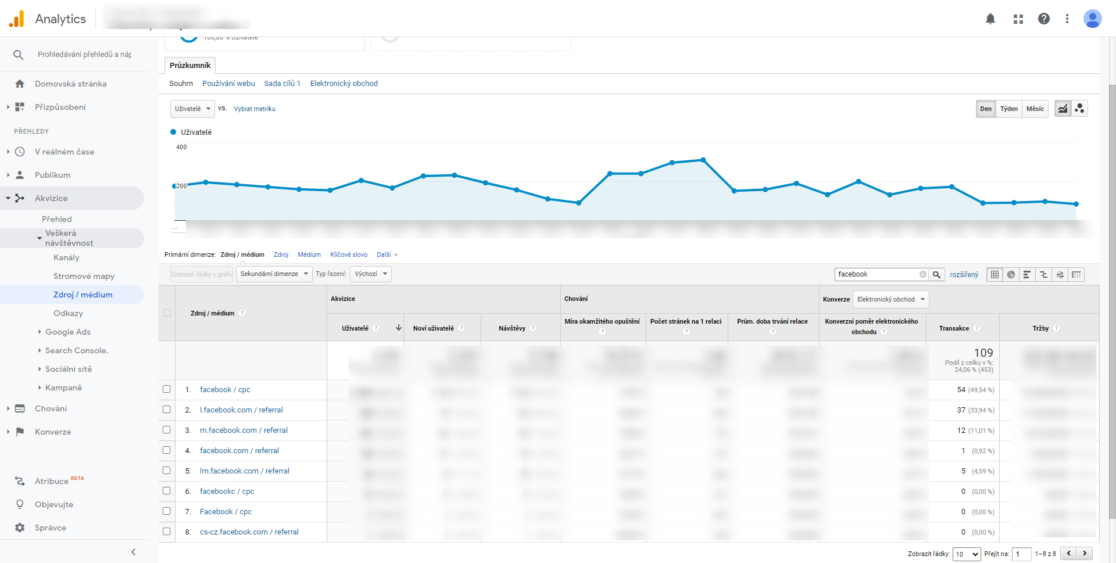
Task: Click help icon next to Transakce
Action: (977, 328)
